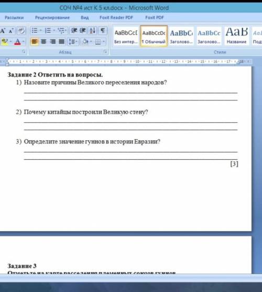Click the window title 'СОЧ №4 ист К 5 кл.docx'

point(91,8)
